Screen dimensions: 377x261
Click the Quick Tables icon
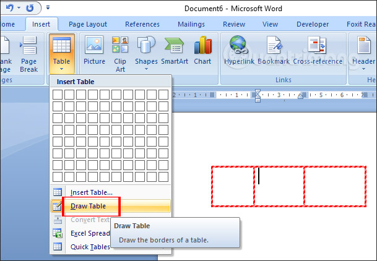[x=58, y=247]
